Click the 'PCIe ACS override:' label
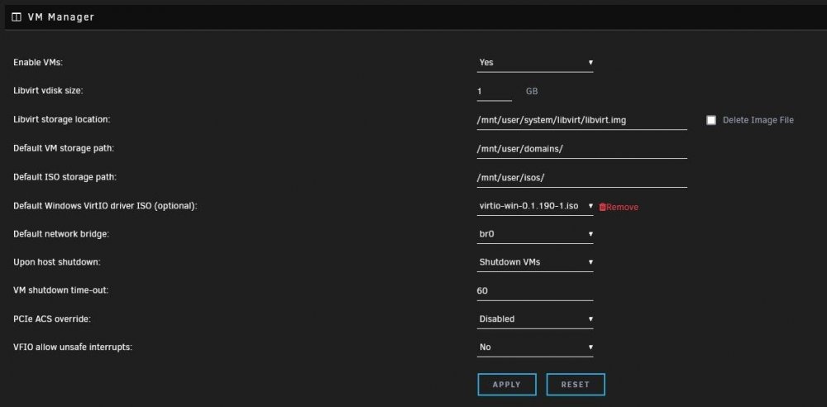 [x=53, y=319]
